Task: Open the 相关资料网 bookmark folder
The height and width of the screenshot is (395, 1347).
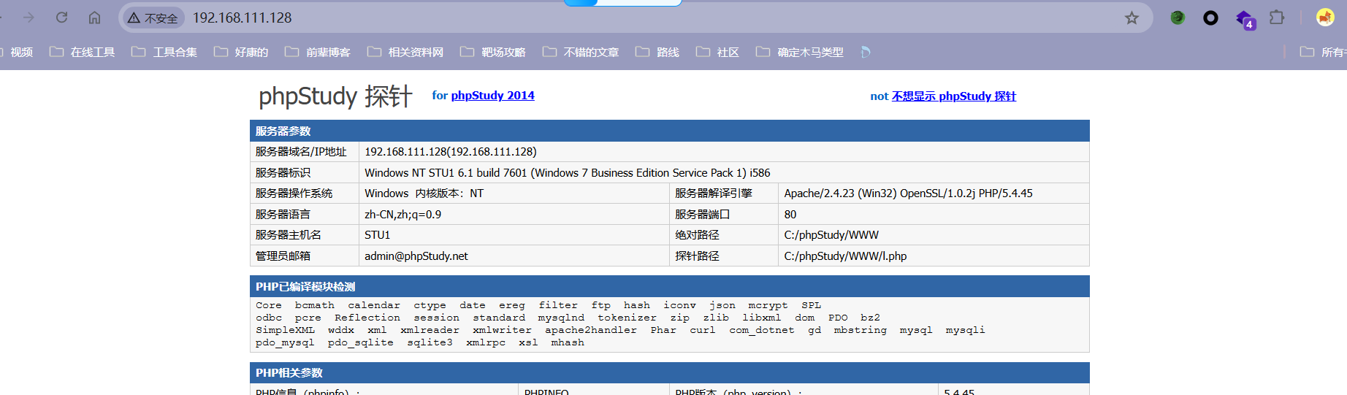Action: click(x=405, y=52)
